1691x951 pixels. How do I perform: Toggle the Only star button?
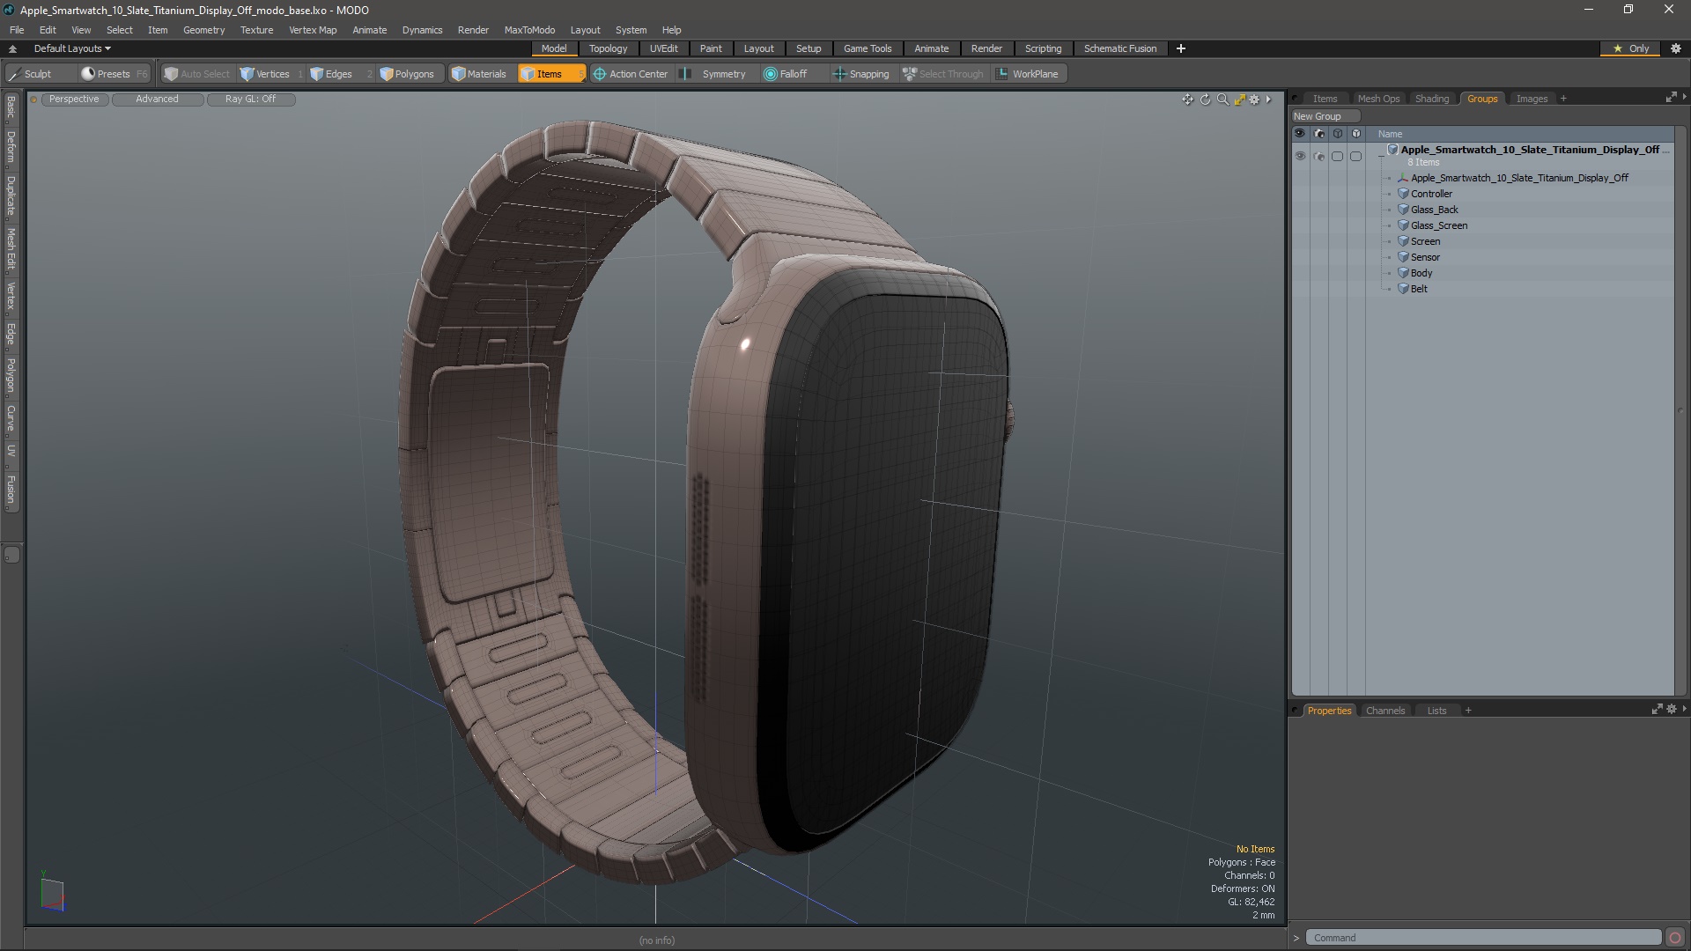tap(1630, 48)
